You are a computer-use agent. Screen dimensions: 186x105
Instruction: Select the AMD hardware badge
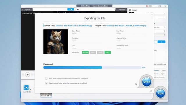[x=93, y=52]
